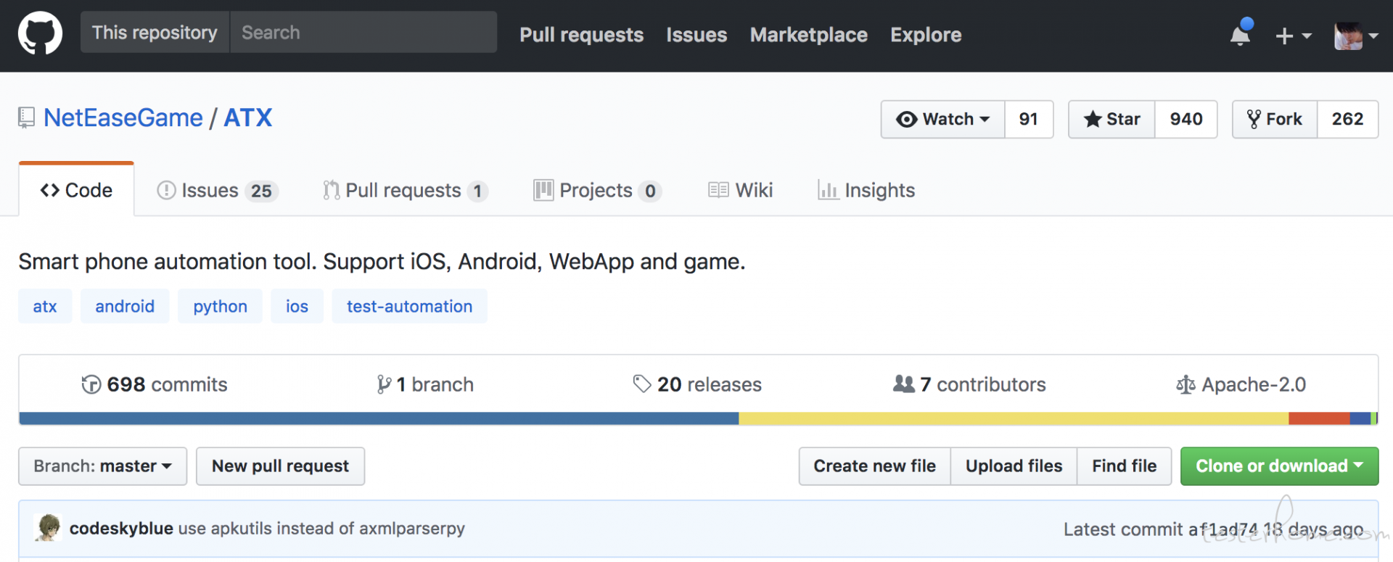Open Marketplace in the top navigation
The image size is (1393, 562).
click(x=808, y=35)
